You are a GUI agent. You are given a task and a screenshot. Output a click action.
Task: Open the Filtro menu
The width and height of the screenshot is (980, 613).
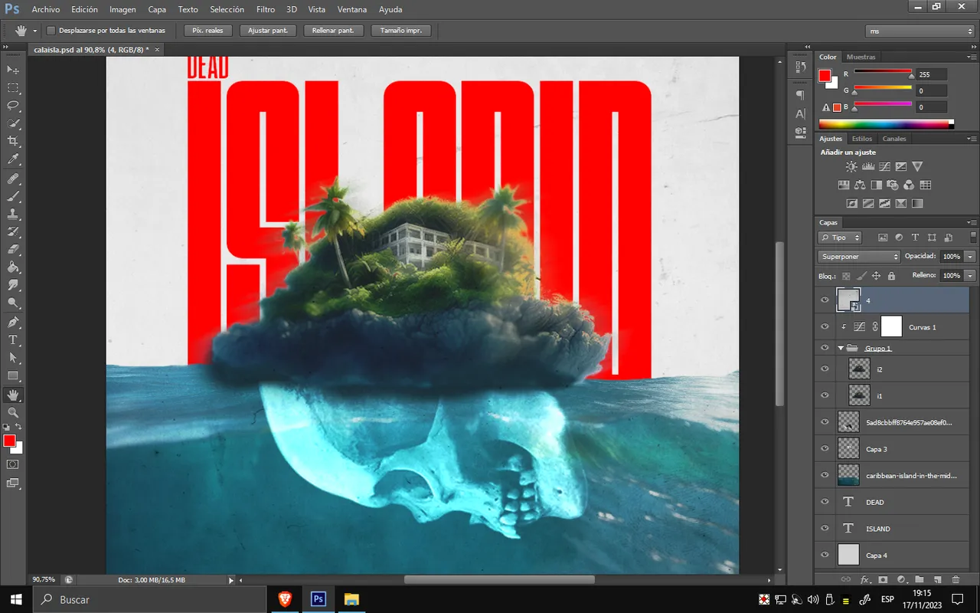(x=266, y=9)
